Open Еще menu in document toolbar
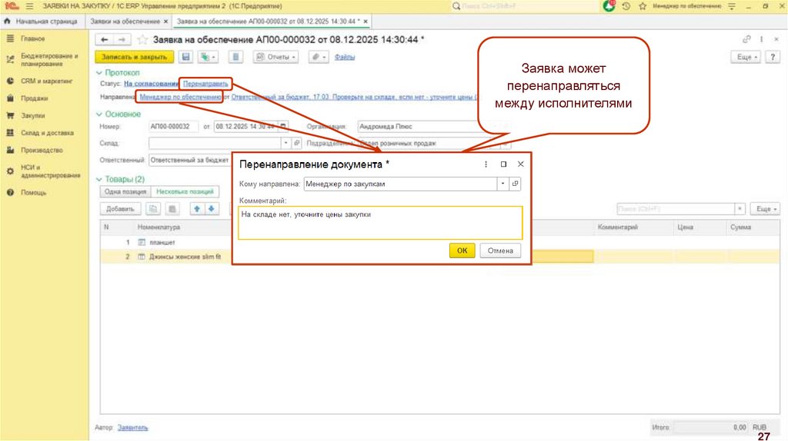The height and width of the screenshot is (441, 788). tap(746, 57)
